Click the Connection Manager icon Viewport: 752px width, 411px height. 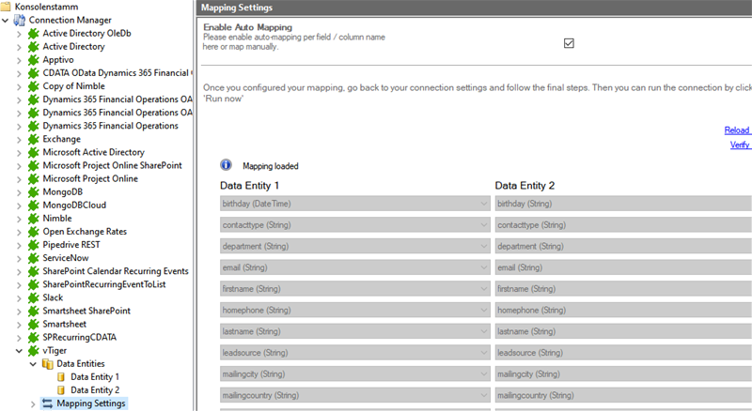coord(20,20)
